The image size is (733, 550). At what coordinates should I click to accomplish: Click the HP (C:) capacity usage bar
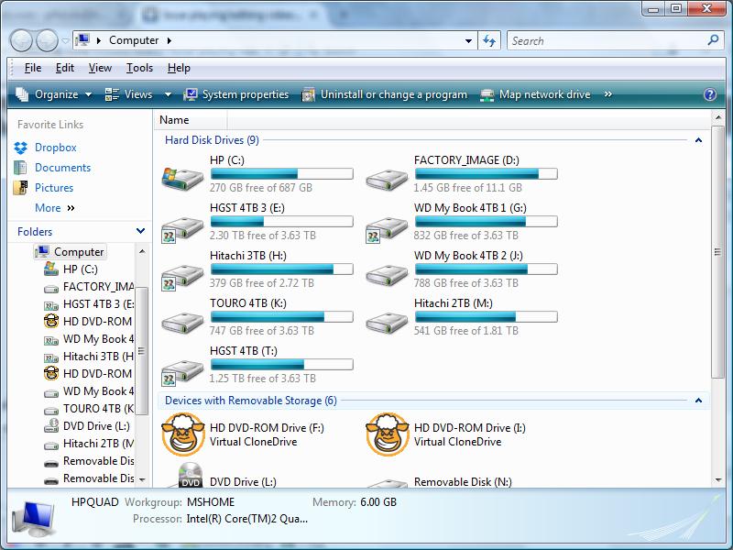[x=282, y=174]
